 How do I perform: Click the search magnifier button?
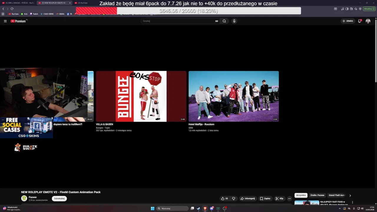tap(224, 21)
